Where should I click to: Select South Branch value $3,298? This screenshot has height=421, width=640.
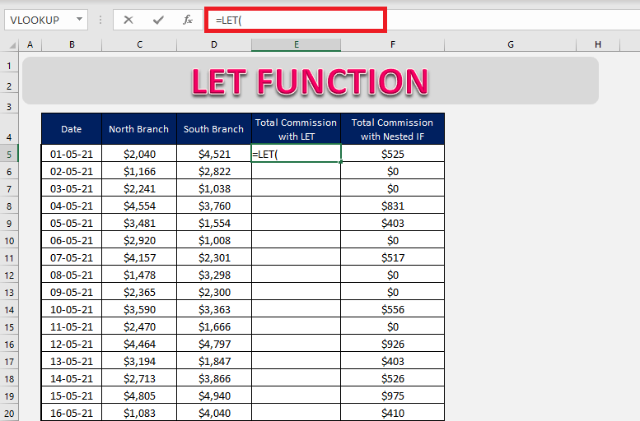coord(214,275)
